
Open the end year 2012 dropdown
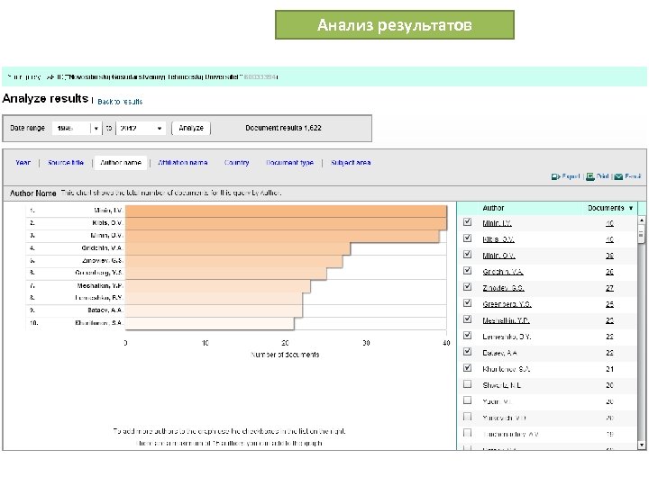pyautogui.click(x=141, y=129)
